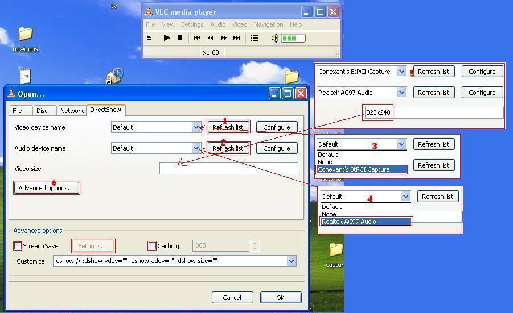Expand the Audio device name dropdown
The width and height of the screenshot is (513, 313).
(196, 148)
